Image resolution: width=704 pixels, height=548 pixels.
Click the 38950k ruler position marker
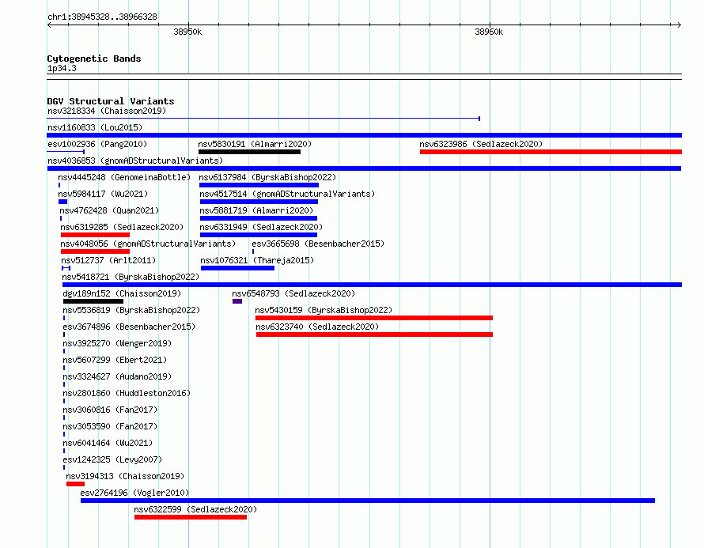coord(187,32)
